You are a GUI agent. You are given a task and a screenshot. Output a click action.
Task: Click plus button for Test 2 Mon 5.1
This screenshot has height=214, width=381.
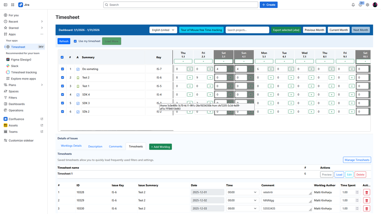tap(271, 77)
